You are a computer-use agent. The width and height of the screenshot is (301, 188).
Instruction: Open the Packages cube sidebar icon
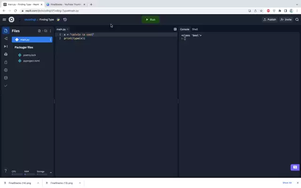(6, 55)
